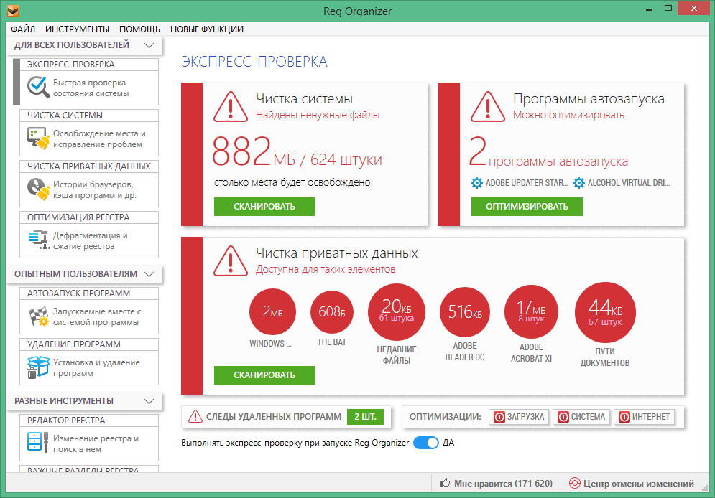
Task: Select the Private Data Cleanup icon
Action: 38,189
